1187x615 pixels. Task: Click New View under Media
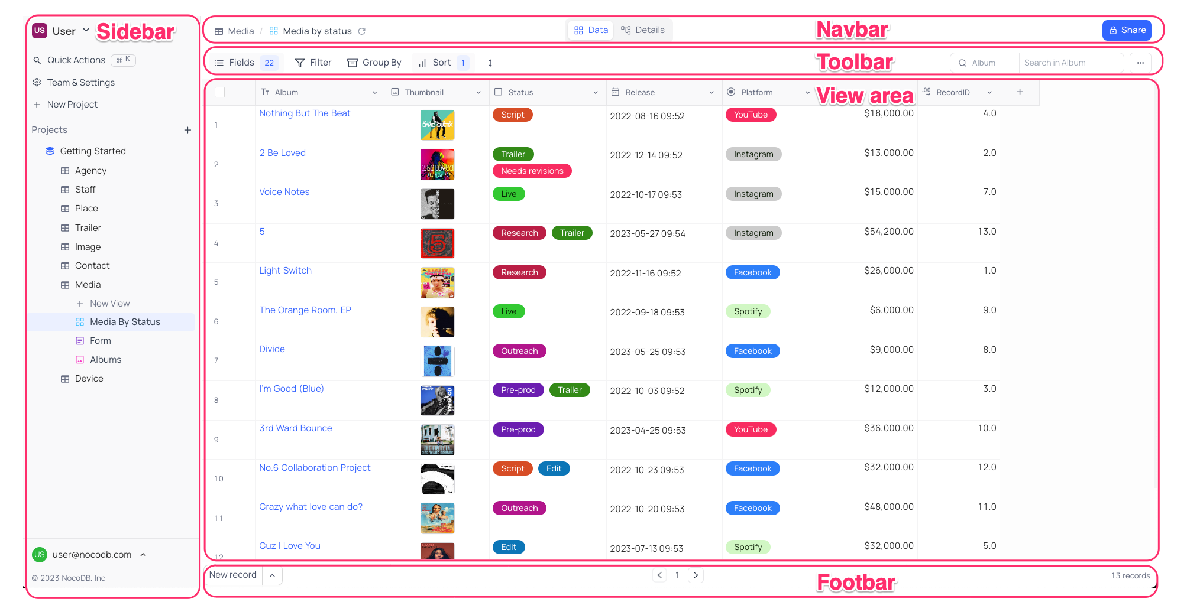(x=109, y=304)
